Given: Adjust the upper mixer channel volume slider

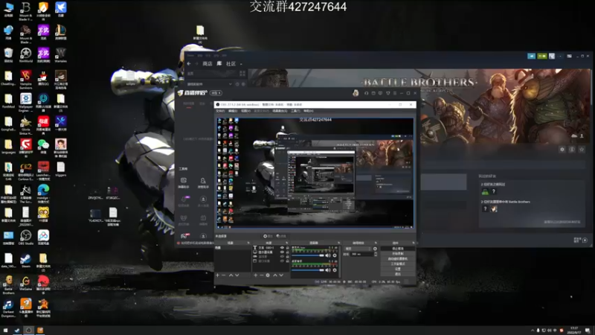Looking at the screenshot, I should (308, 255).
